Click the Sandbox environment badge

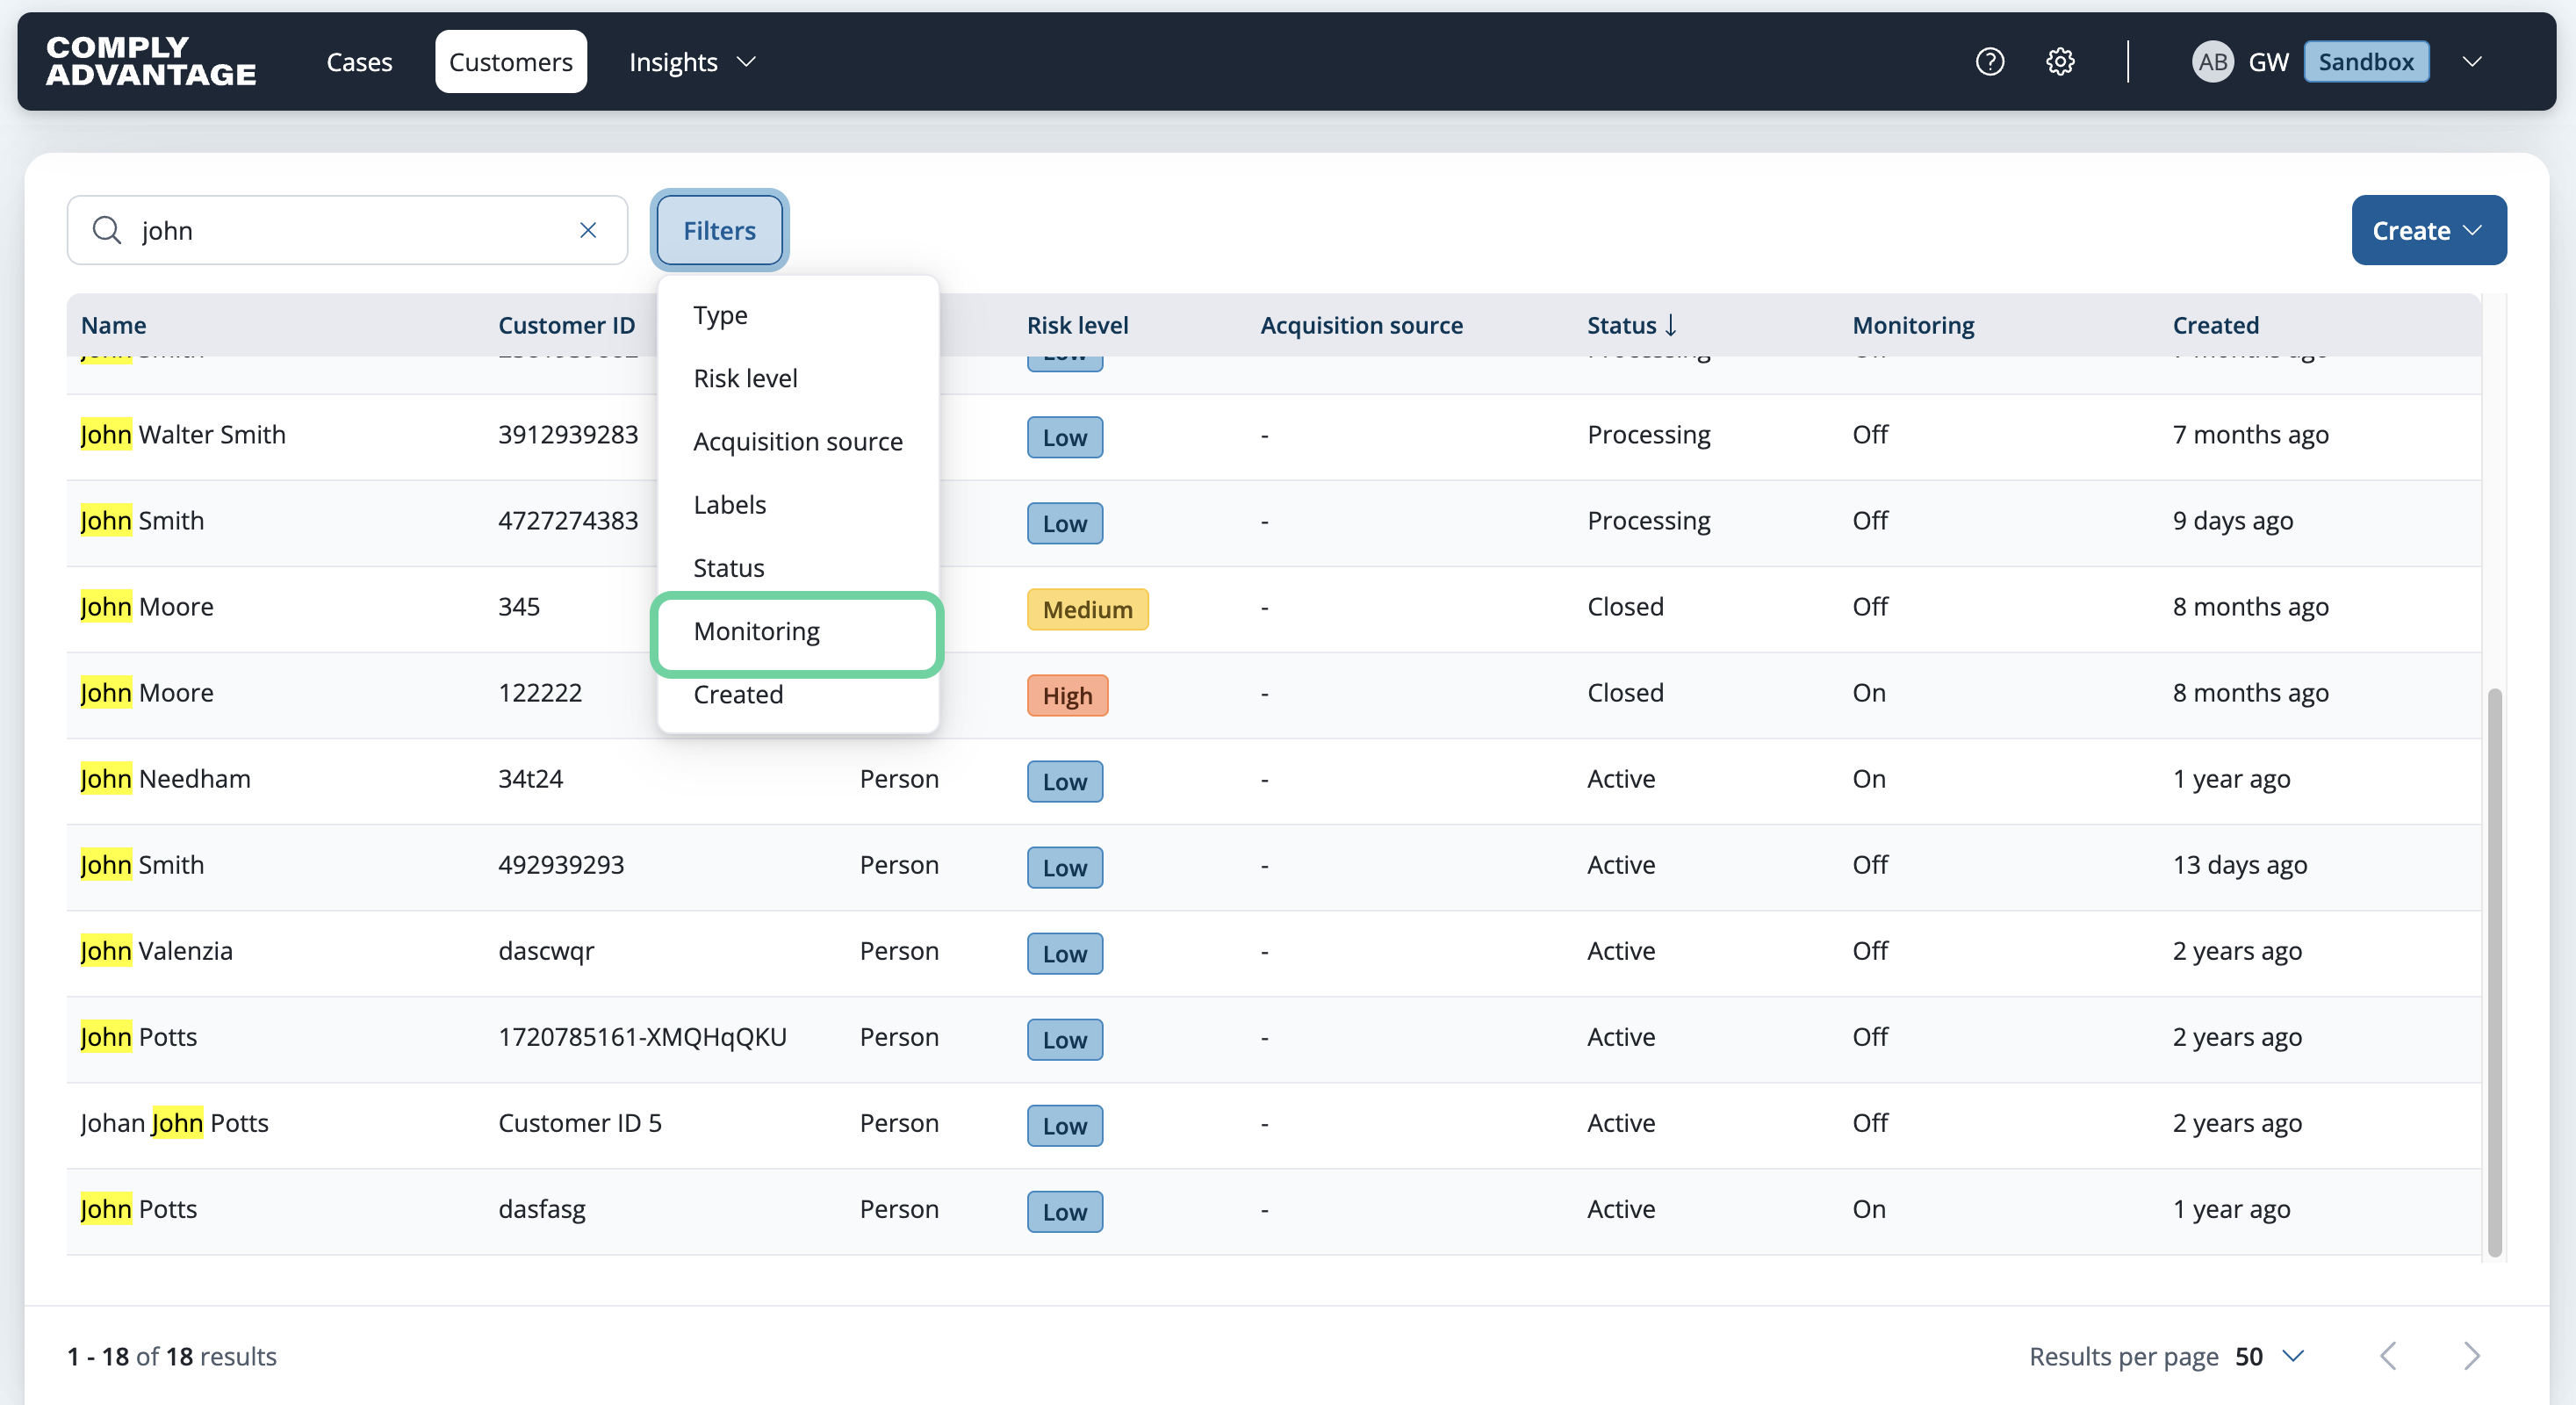tap(2366, 62)
